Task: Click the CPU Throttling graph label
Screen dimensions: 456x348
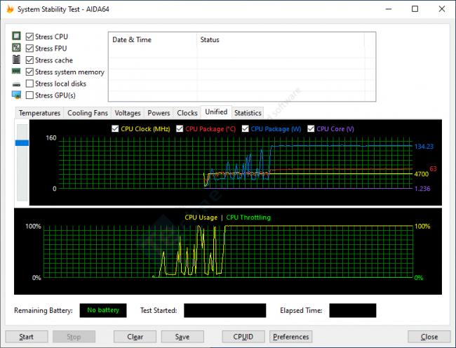Action: pos(248,217)
